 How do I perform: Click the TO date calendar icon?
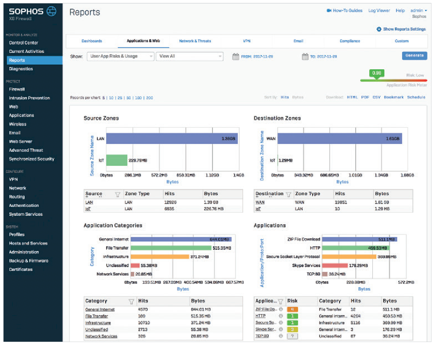coord(305,57)
